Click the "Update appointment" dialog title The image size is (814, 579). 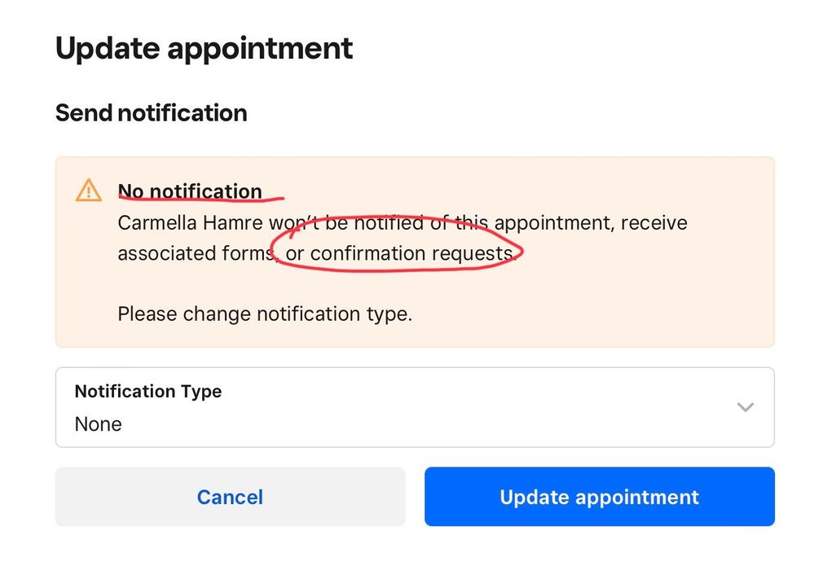tap(204, 49)
